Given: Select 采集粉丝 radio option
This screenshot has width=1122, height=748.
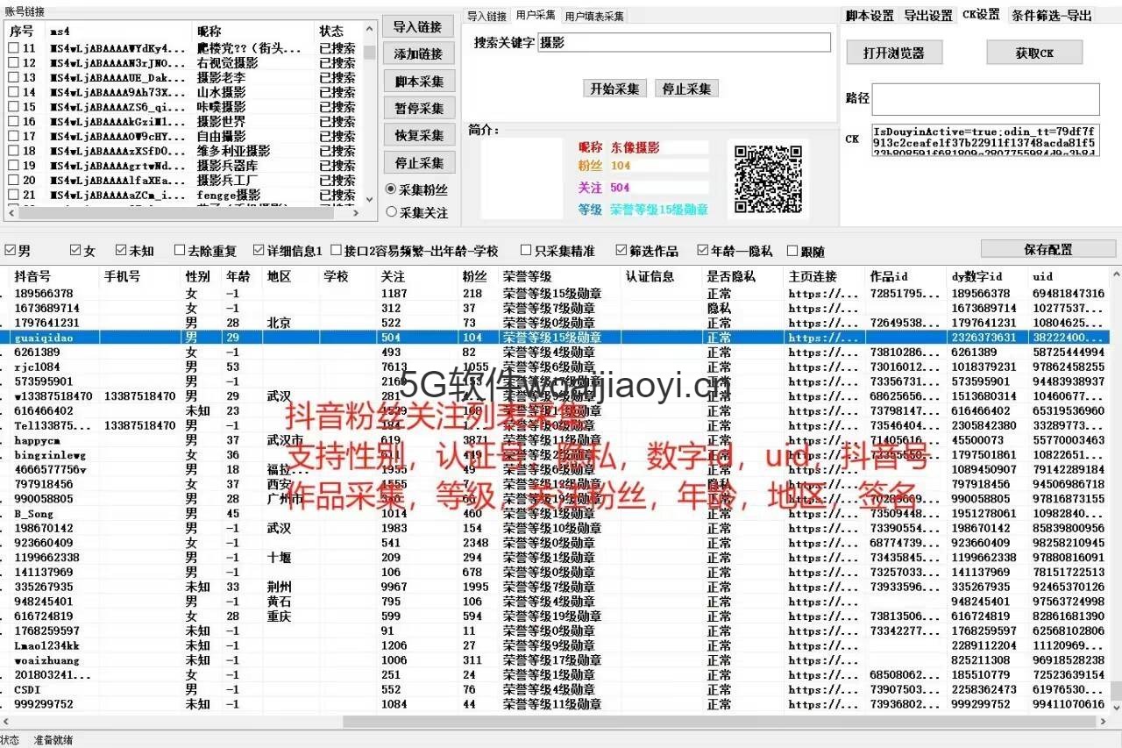Looking at the screenshot, I should [x=391, y=189].
